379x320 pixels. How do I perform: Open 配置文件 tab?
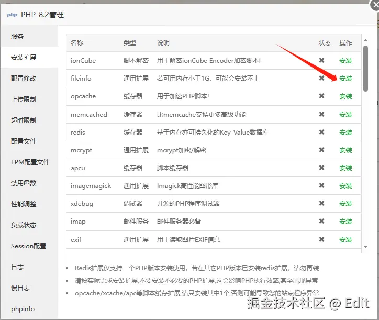[29, 141]
